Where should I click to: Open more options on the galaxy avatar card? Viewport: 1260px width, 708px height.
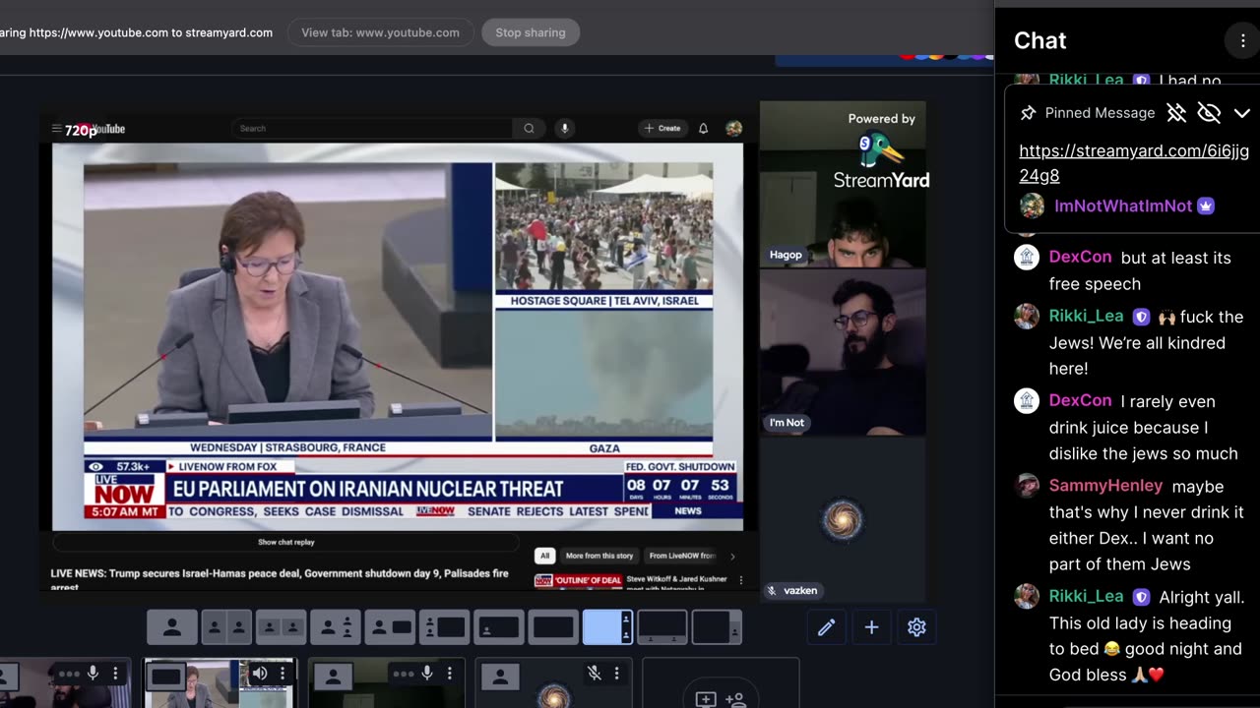point(616,674)
